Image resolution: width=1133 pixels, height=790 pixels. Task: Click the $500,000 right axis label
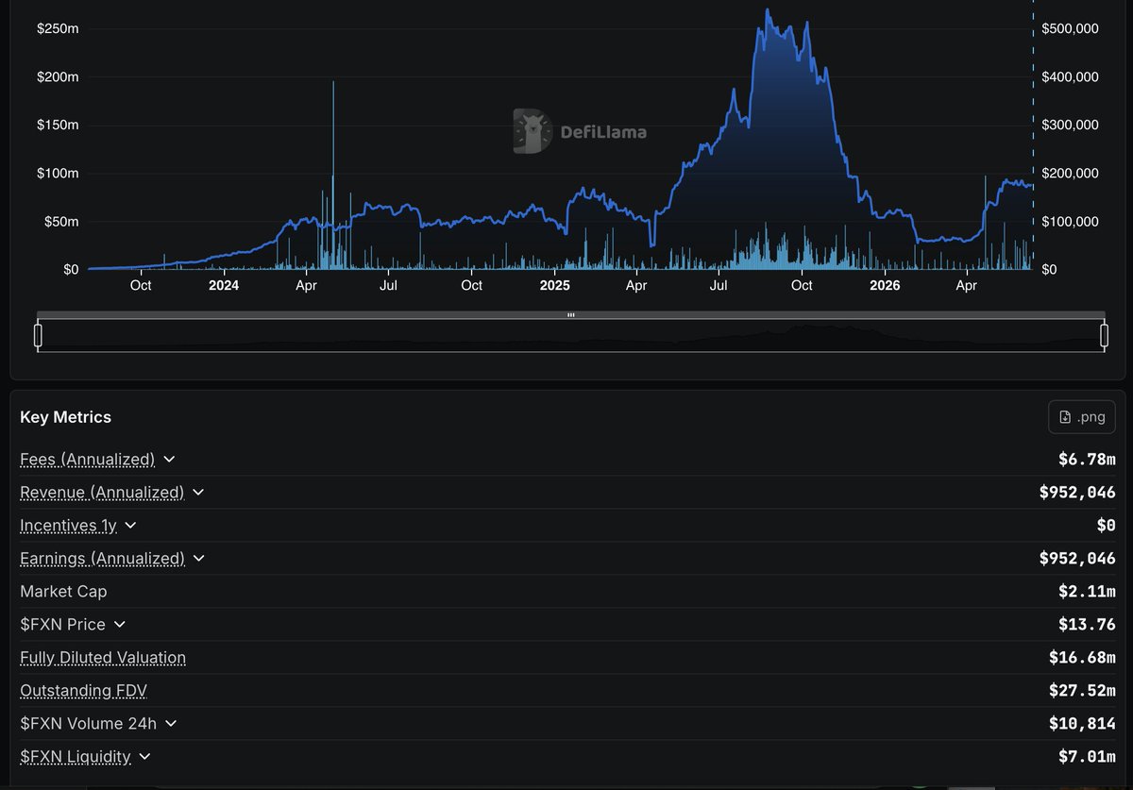click(x=1070, y=28)
